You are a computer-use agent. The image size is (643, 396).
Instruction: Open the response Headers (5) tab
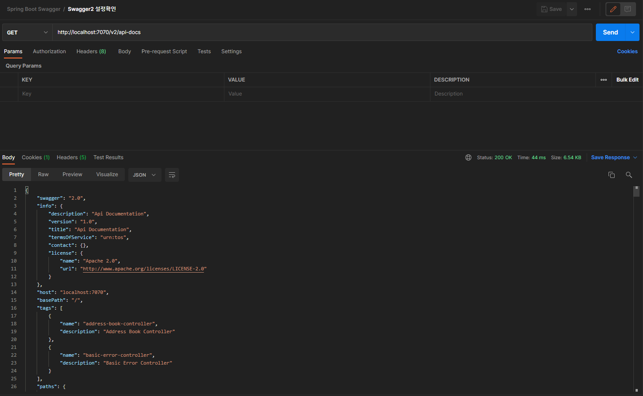tap(71, 157)
